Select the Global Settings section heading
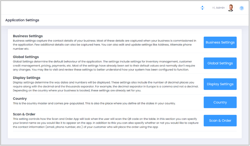Screen dimensions: 250x146 26,57
